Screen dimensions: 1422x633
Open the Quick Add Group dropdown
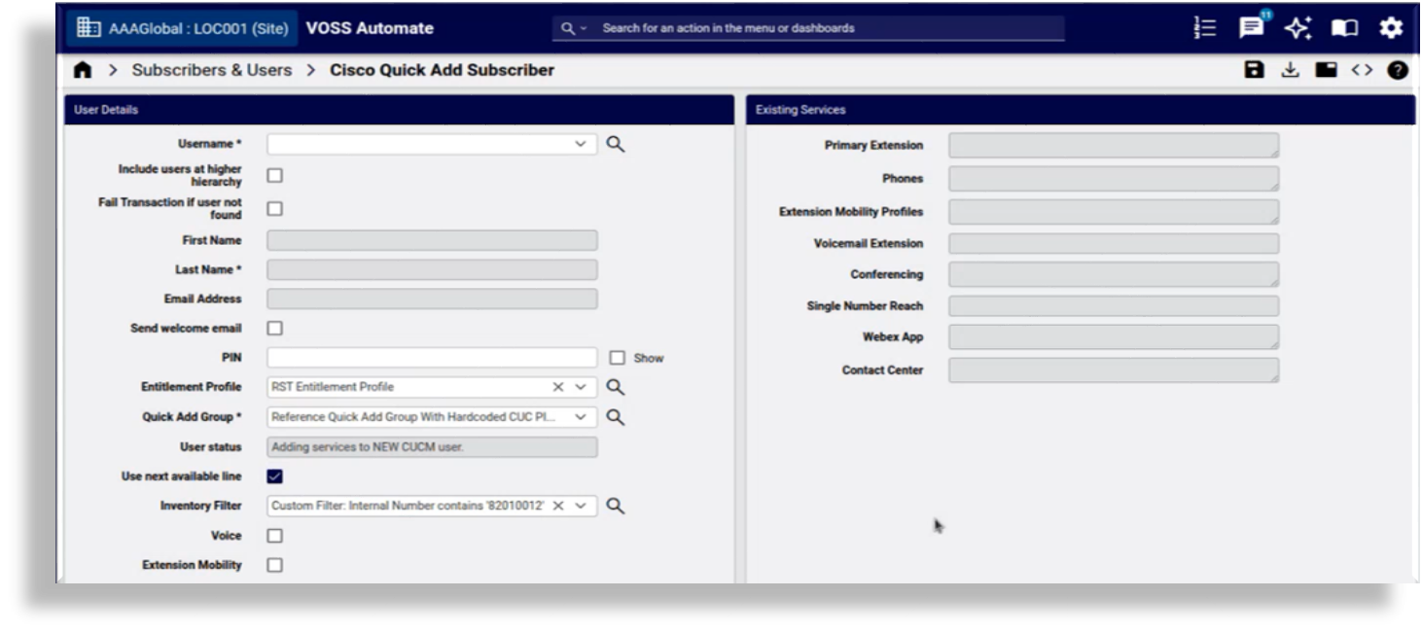point(578,416)
